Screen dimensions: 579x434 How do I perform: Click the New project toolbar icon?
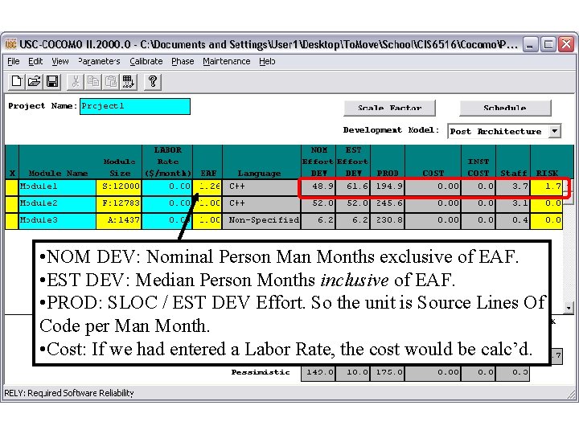17,81
